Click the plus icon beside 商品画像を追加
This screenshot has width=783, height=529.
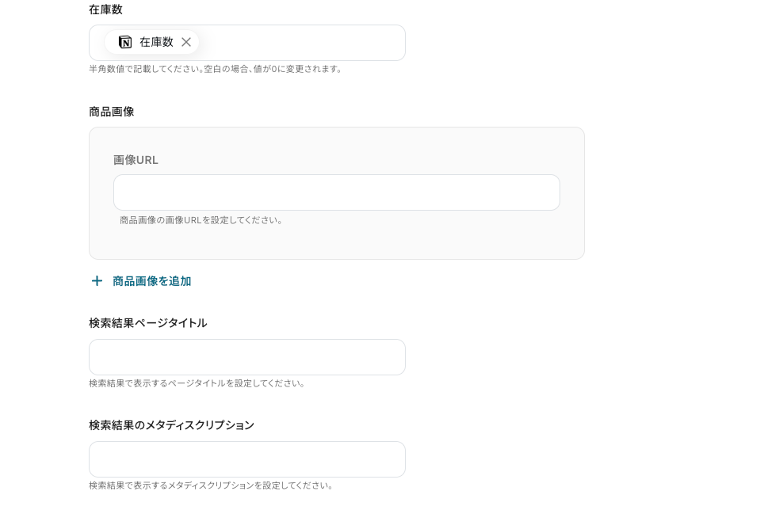tap(97, 281)
